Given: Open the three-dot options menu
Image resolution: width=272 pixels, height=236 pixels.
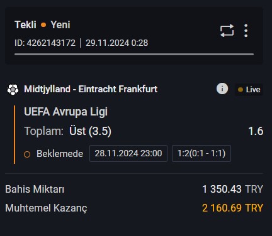Looking at the screenshot, I should (246, 31).
